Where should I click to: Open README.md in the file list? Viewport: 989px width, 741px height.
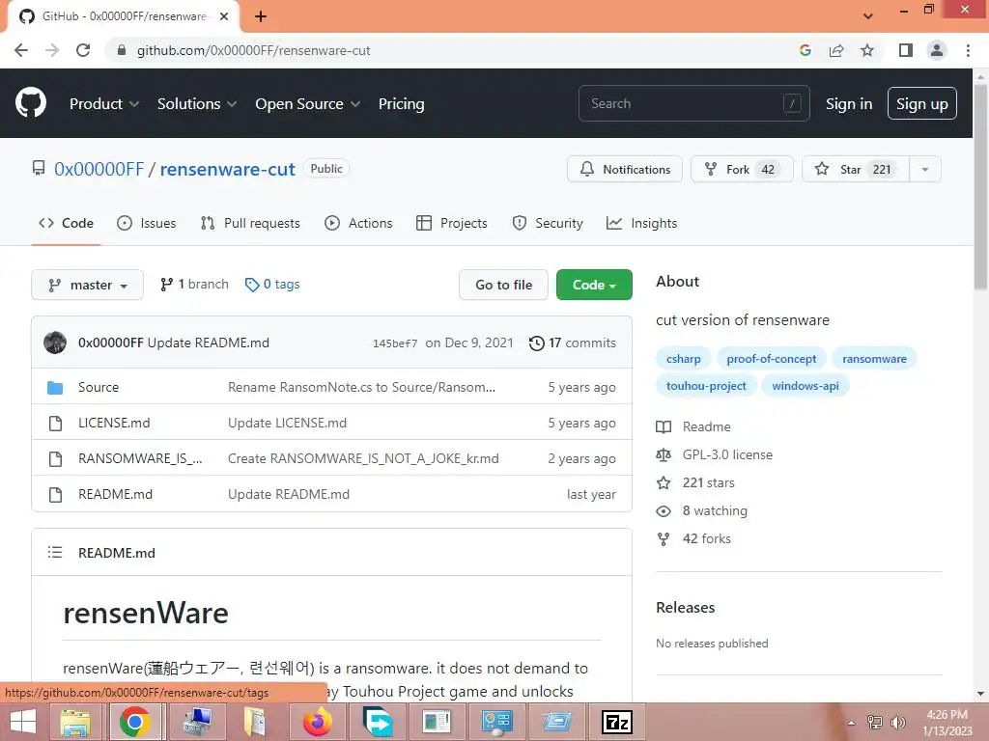click(x=116, y=495)
